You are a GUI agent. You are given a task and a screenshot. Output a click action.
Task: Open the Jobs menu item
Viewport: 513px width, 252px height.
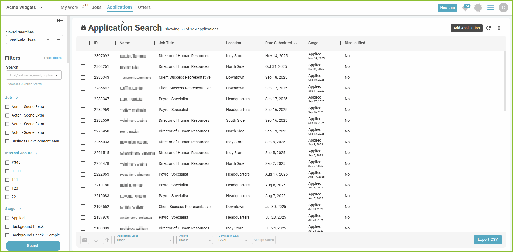coord(97,7)
